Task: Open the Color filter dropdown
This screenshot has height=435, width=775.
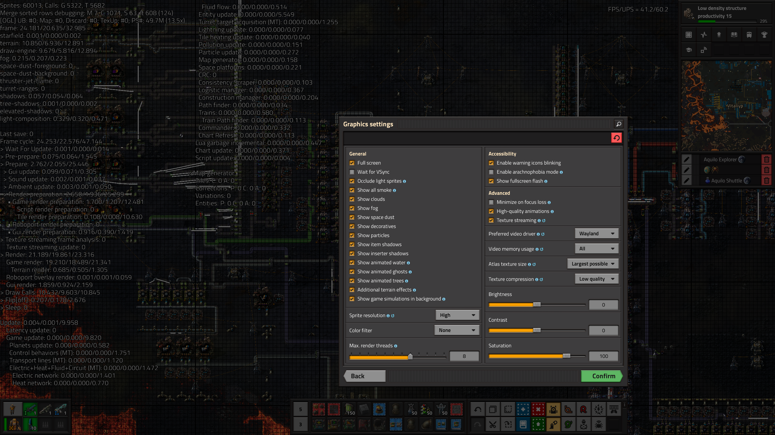Action: pos(457,330)
